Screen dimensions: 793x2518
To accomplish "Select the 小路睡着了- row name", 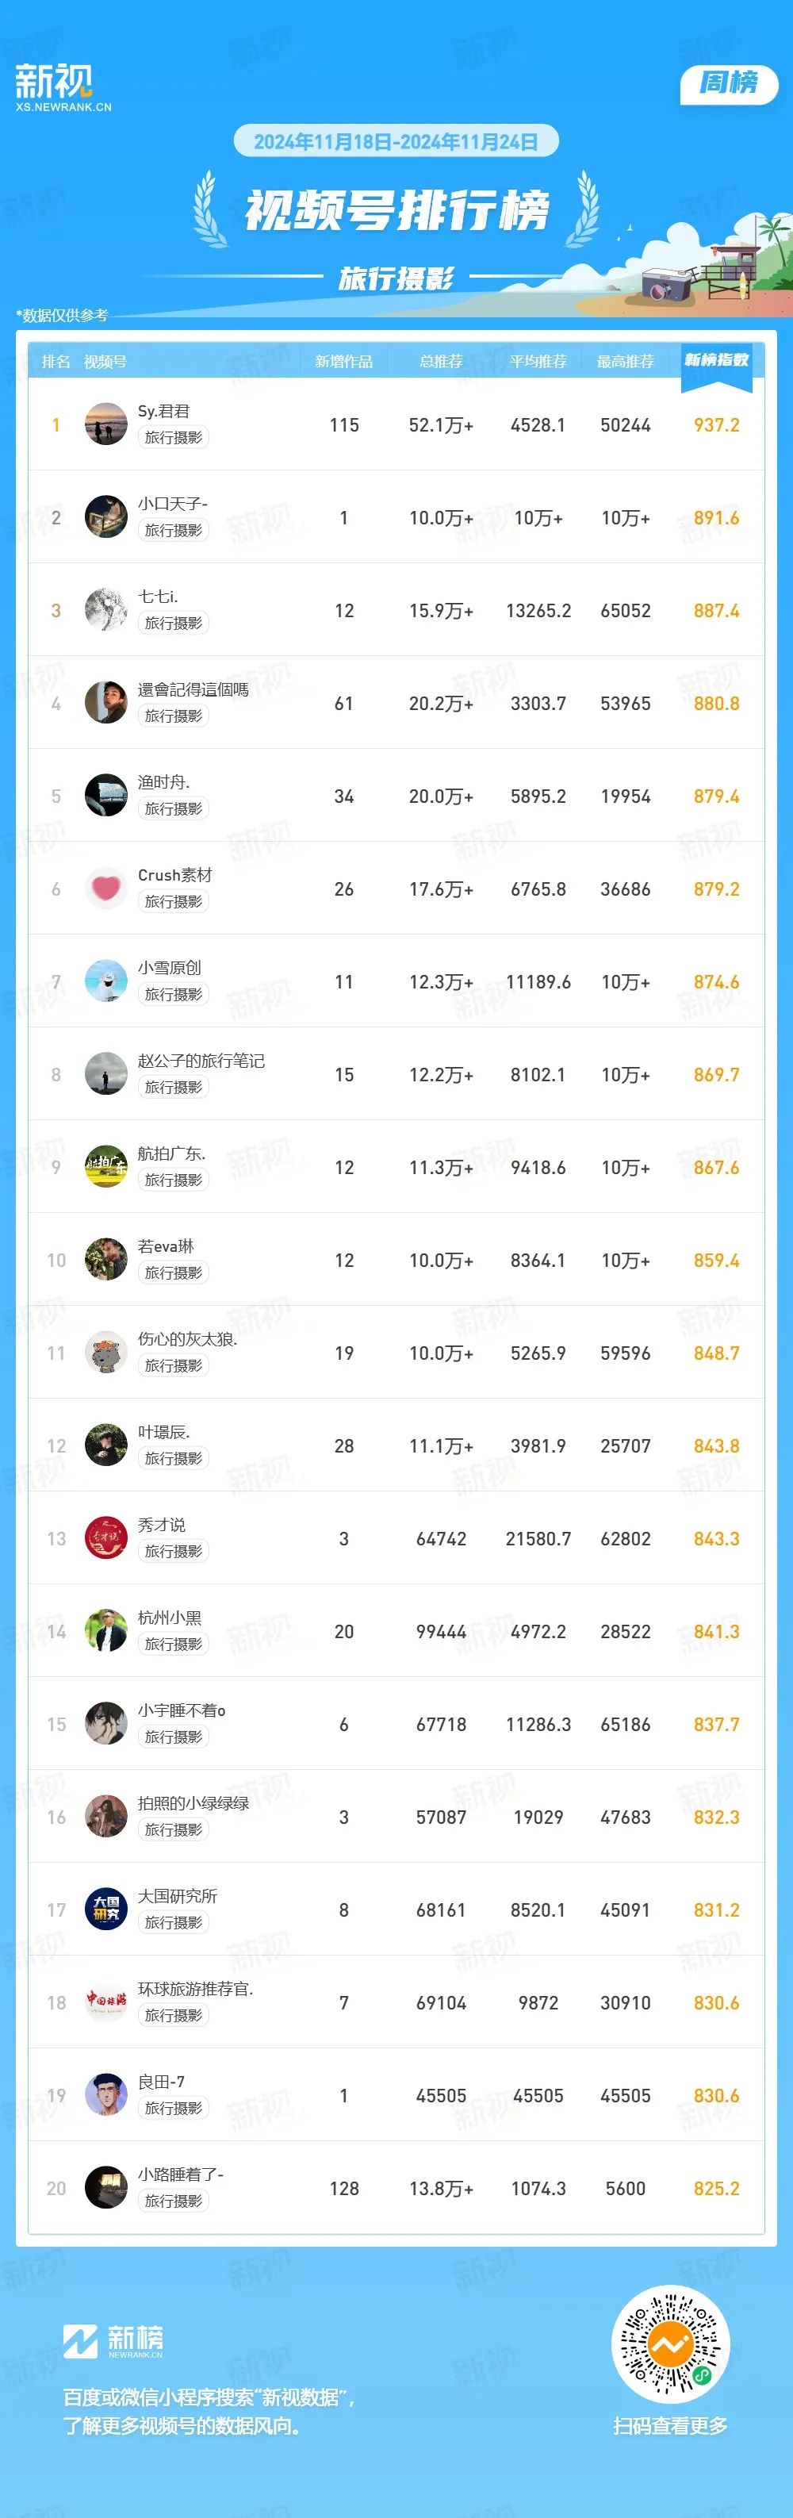I will tap(181, 2174).
